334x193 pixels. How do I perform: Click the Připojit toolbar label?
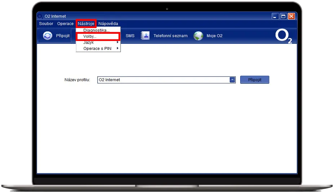63,36
